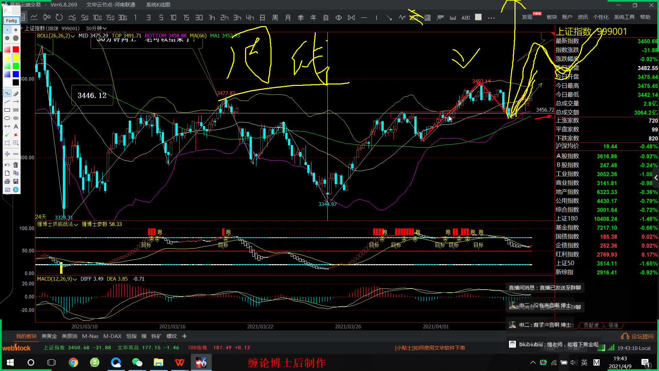Select the red cross stamp tool
The width and height of the screenshot is (659, 371).
[16, 135]
